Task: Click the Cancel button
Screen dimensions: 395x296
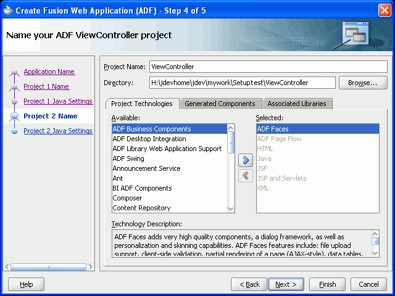Action: point(368,284)
